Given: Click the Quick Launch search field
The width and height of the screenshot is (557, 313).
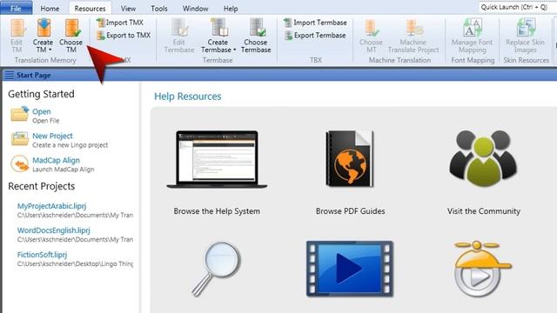Looking at the screenshot, I should coord(518,7).
